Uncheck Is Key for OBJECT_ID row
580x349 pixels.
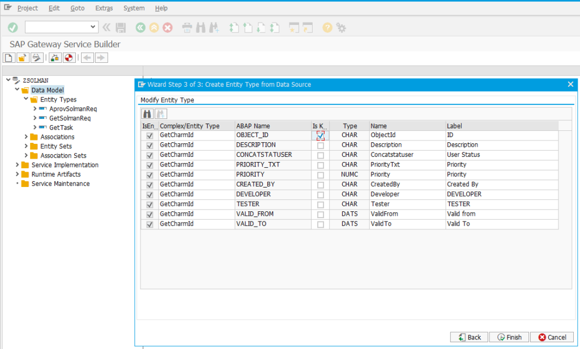(x=321, y=136)
